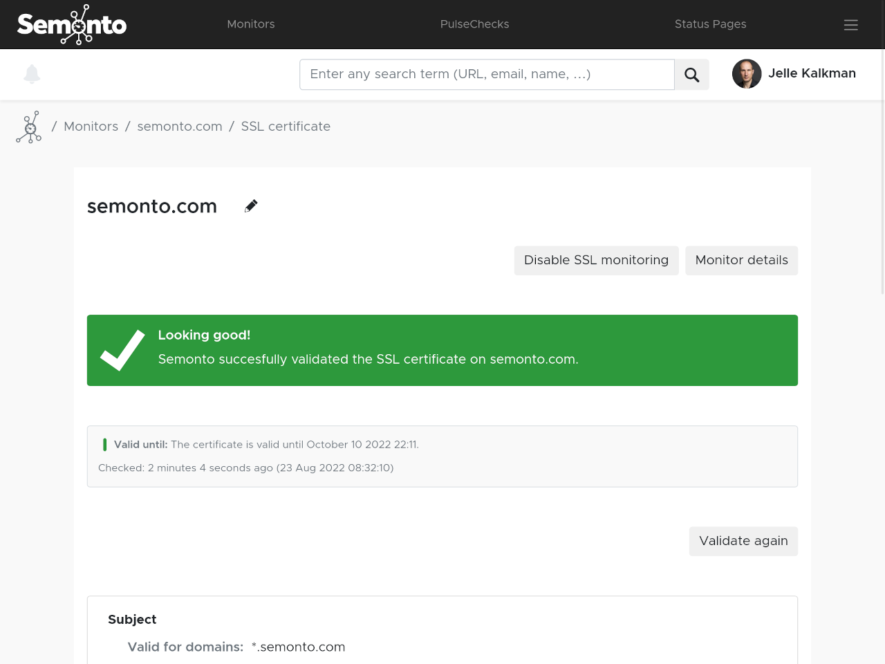This screenshot has width=885, height=664.
Task: Click Jelle Kalkman's profile avatar
Action: coord(747,74)
